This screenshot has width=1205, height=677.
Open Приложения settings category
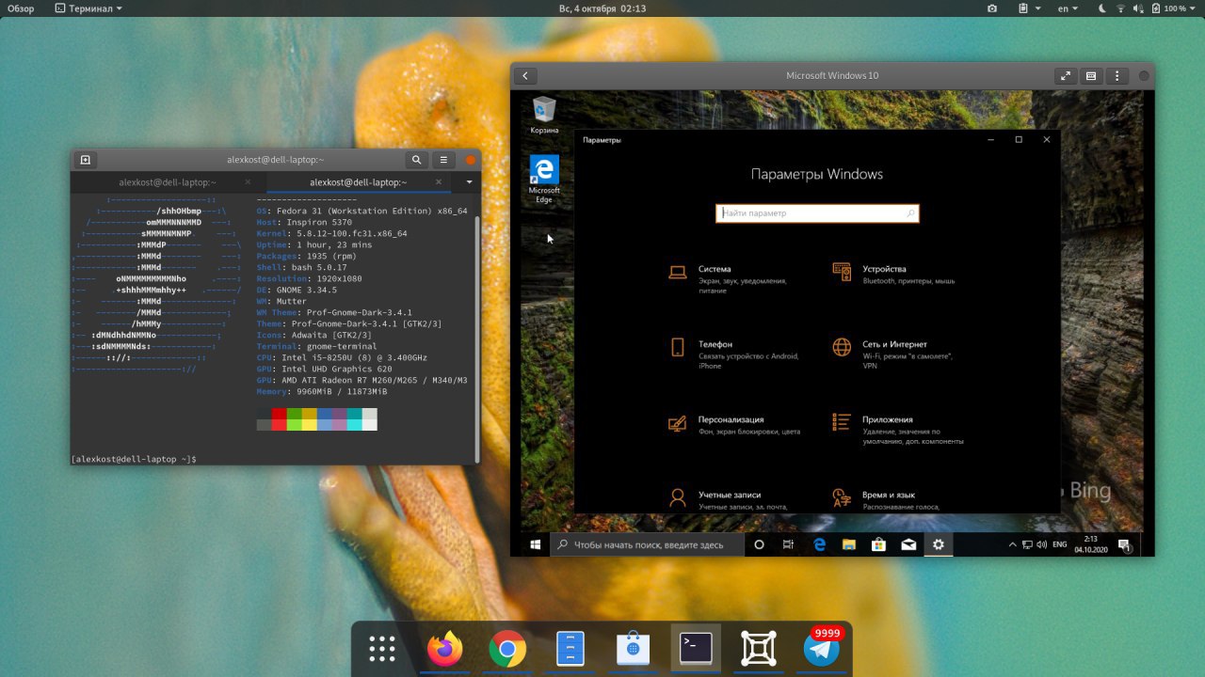(899, 430)
